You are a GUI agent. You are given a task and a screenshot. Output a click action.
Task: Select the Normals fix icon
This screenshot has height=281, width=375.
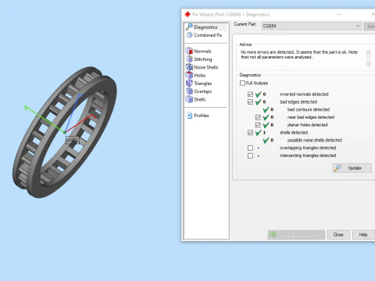[189, 51]
